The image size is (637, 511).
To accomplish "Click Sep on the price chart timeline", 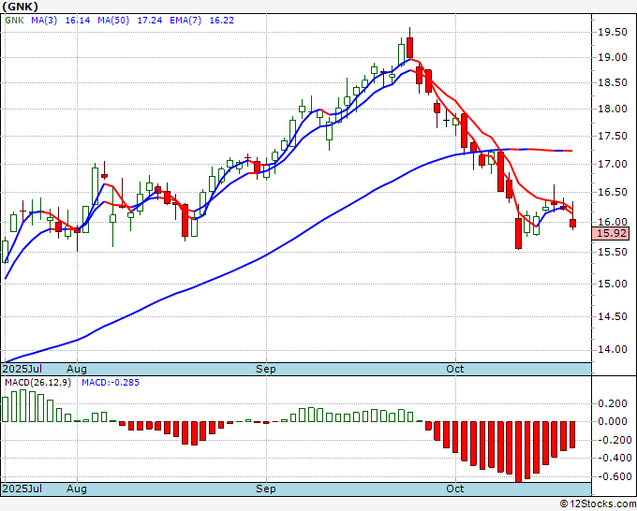I will 266,369.
